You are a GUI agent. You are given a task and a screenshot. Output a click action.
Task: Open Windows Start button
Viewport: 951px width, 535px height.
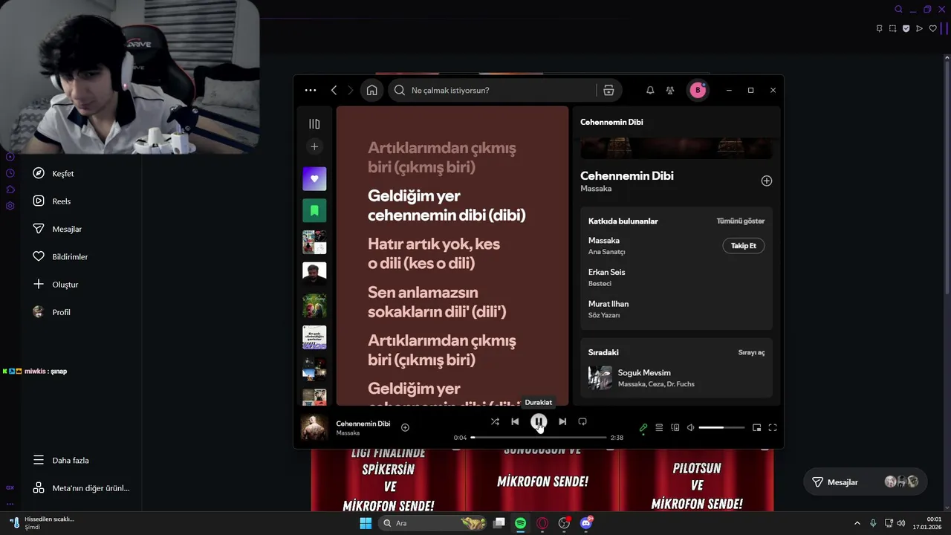(x=366, y=523)
